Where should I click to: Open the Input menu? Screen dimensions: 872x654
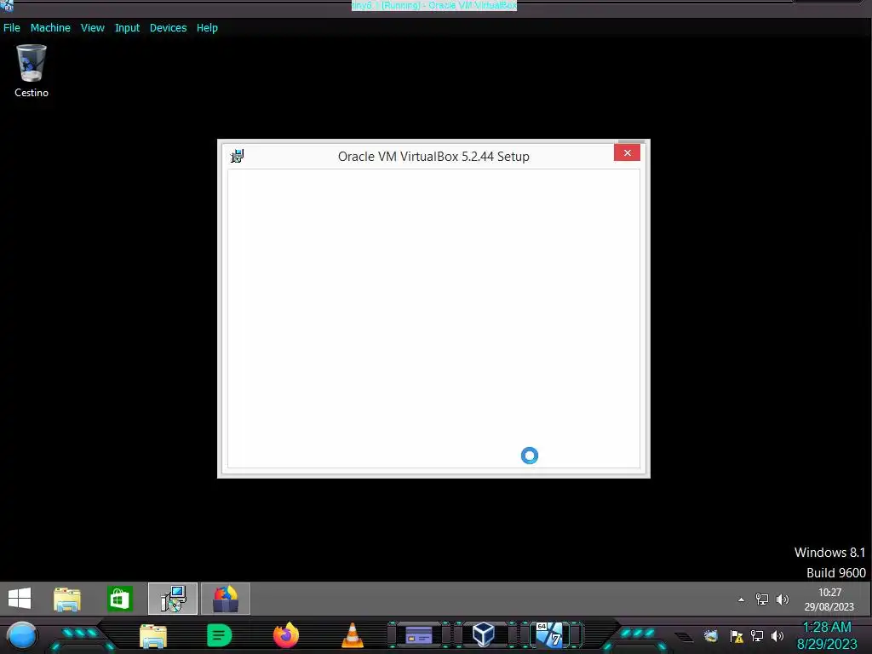click(x=127, y=28)
